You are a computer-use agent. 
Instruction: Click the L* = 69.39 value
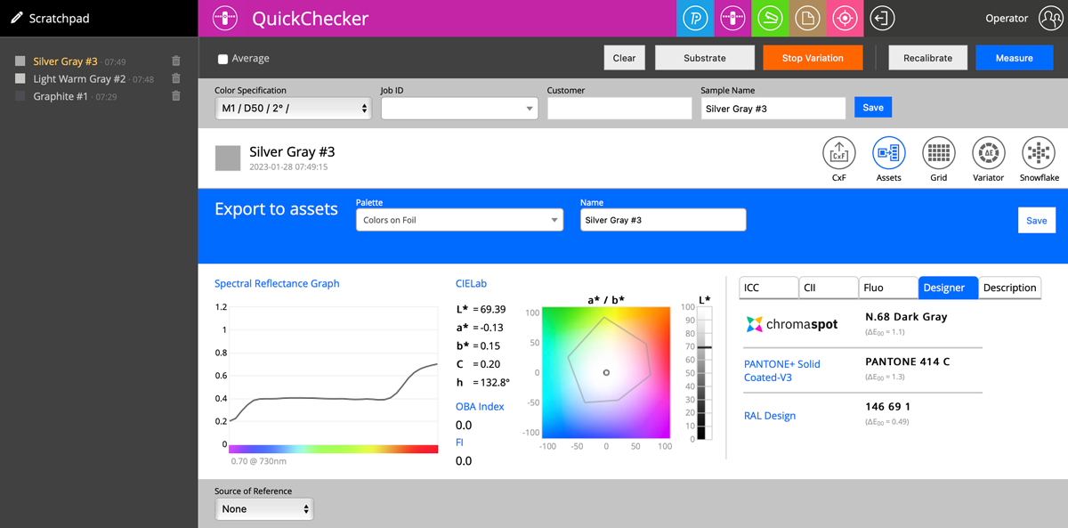point(481,309)
